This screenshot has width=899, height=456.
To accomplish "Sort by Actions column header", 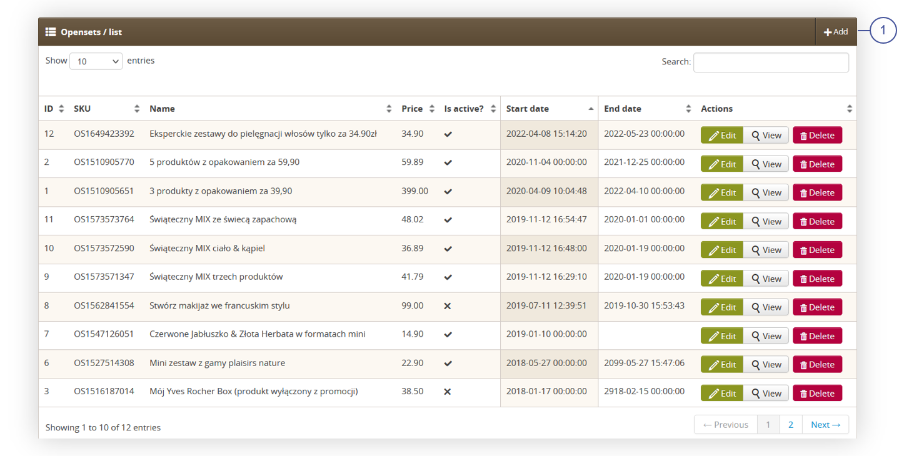I will [776, 109].
